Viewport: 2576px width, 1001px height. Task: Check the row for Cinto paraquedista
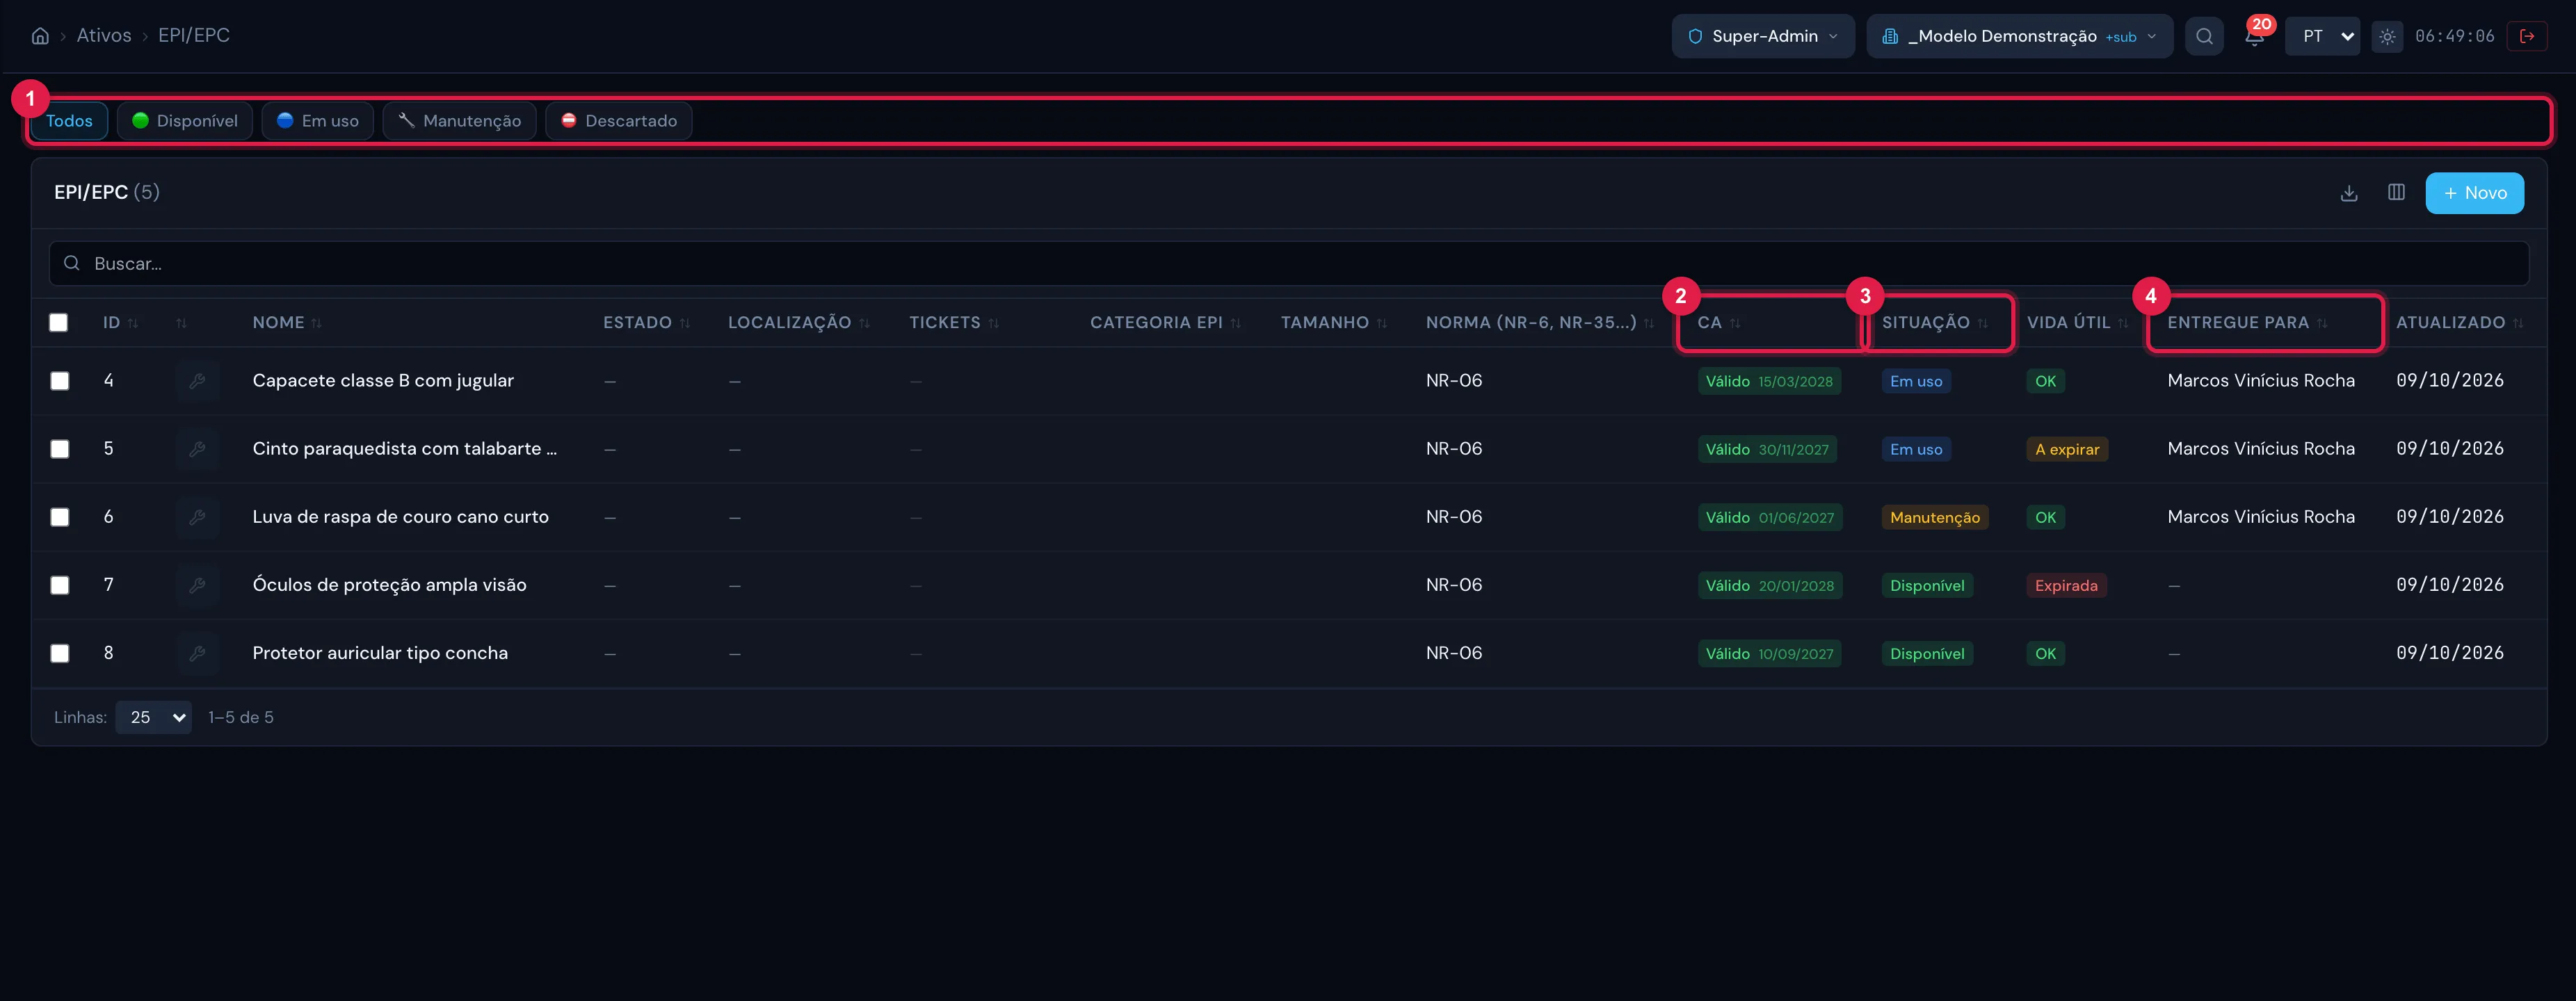60,449
